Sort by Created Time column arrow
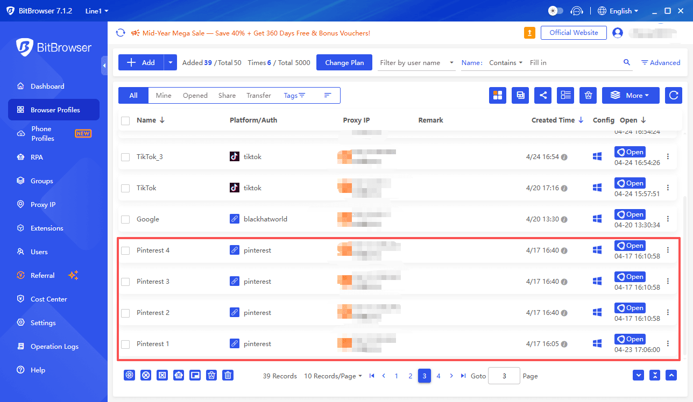The height and width of the screenshot is (402, 693). tap(581, 120)
